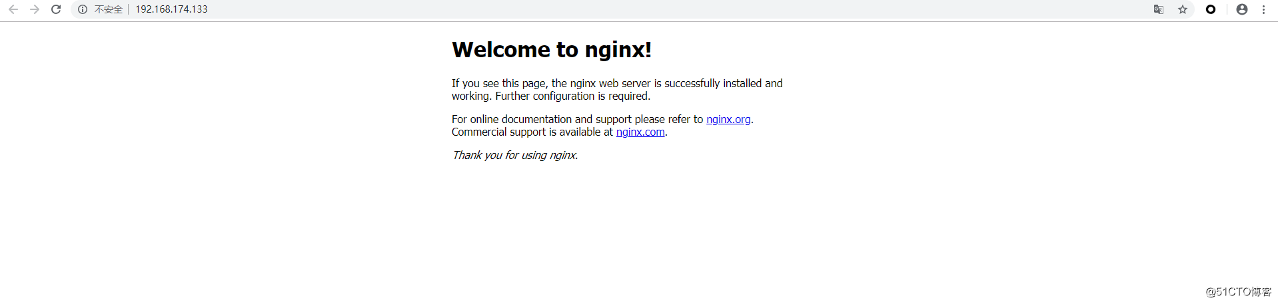Go back using the browser back arrow

click(x=13, y=9)
